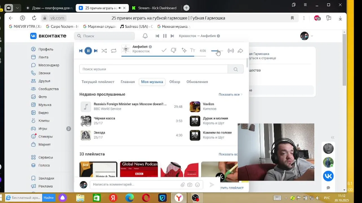Show lyrics with the Tt icon
The width and height of the screenshot is (362, 203).
[x=193, y=50]
